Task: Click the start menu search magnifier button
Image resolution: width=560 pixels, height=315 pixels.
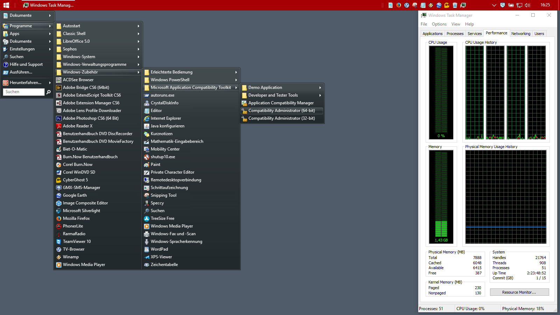Action: pyautogui.click(x=49, y=92)
